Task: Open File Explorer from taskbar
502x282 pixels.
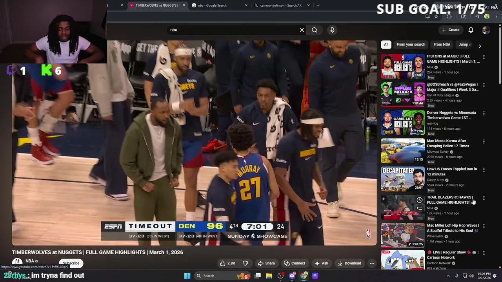Action: 269,276
